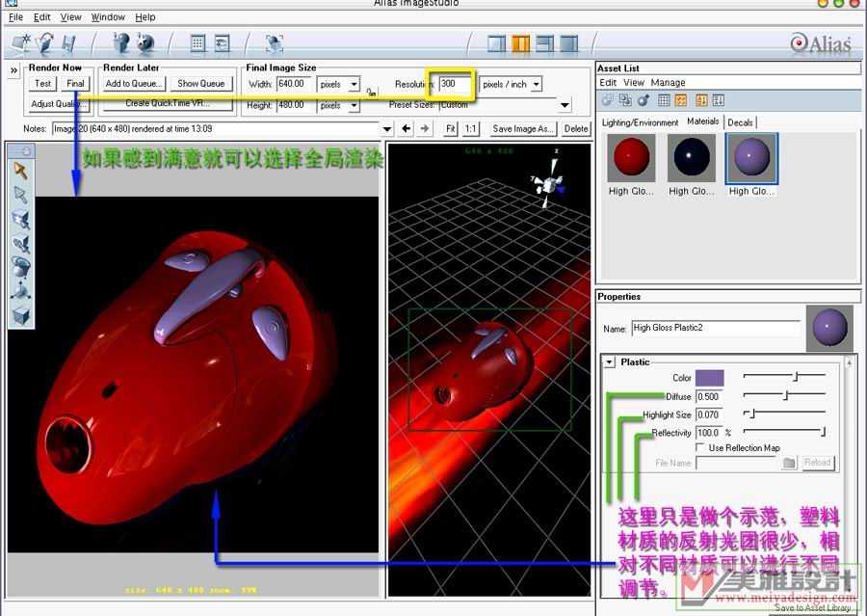The height and width of the screenshot is (616, 867).
Task: Select the magnifier with arrow palette tool
Action: 21,244
